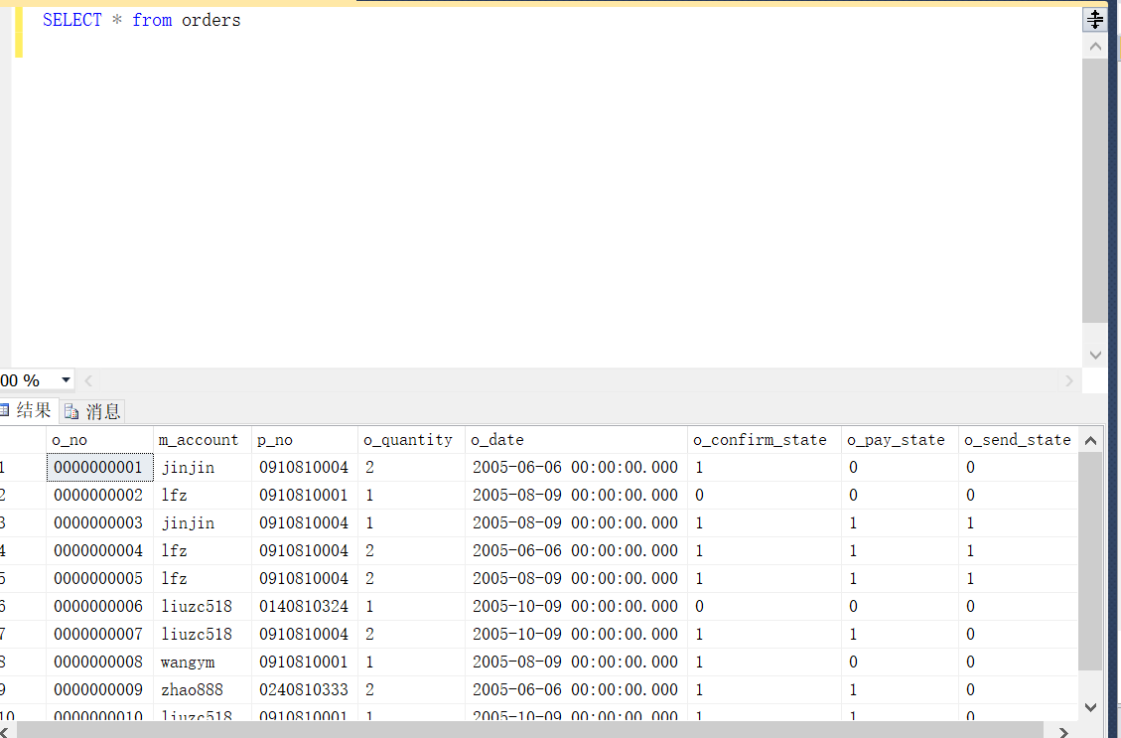Click results grid scroll down arrow
The height and width of the screenshot is (738, 1121).
pyautogui.click(x=1090, y=707)
